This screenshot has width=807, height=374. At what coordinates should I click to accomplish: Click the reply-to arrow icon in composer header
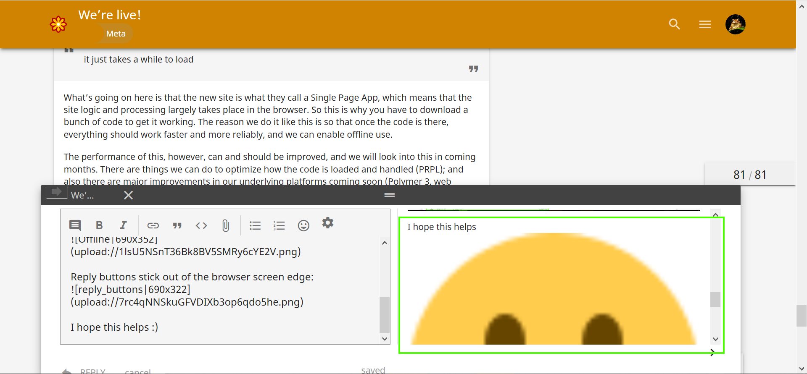pos(56,192)
